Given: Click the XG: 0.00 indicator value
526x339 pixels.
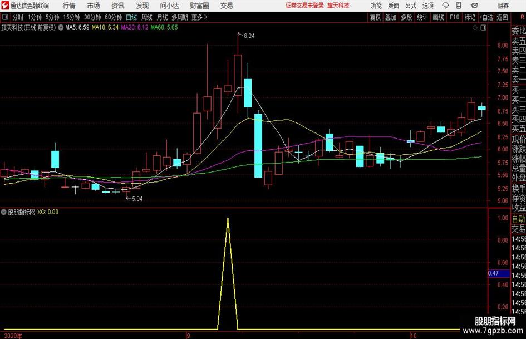Looking at the screenshot, I should click(x=48, y=212).
